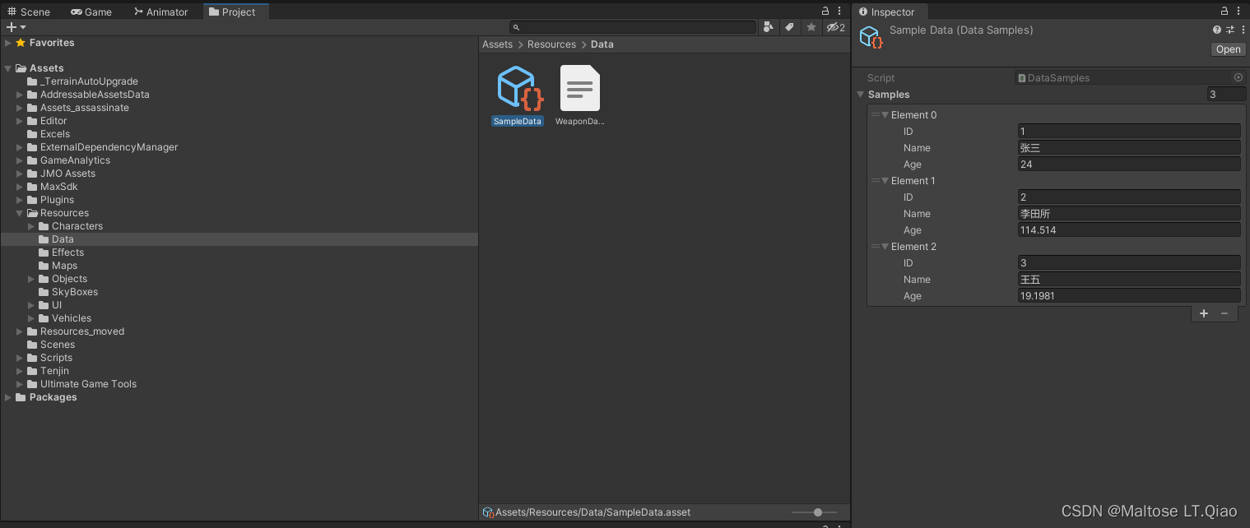Toggle visibility of the 2 hidden items
Image resolution: width=1250 pixels, height=528 pixels.
(834, 27)
